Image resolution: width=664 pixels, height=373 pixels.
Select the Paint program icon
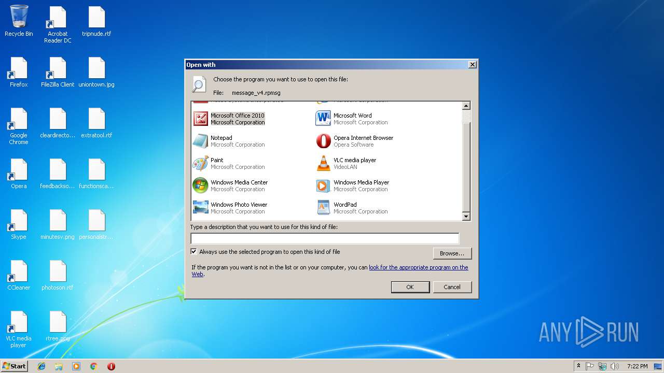click(200, 163)
